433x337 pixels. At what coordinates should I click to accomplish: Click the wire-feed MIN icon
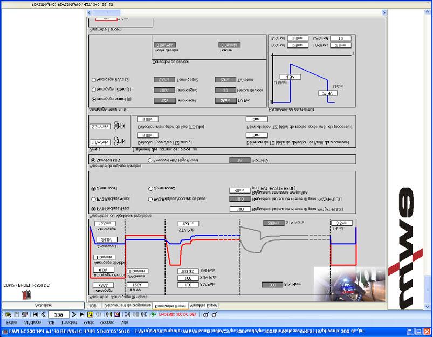pos(120,141)
